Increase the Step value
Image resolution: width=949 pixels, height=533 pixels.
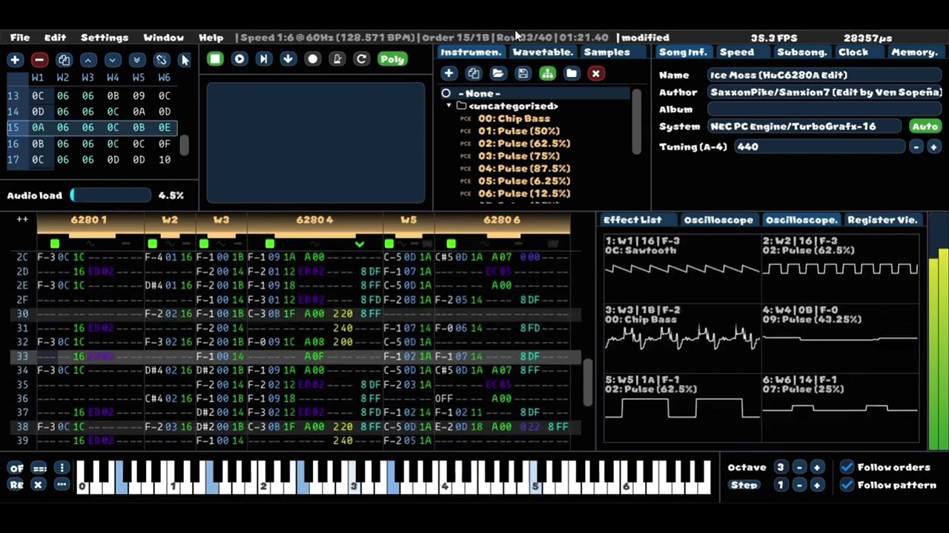816,485
